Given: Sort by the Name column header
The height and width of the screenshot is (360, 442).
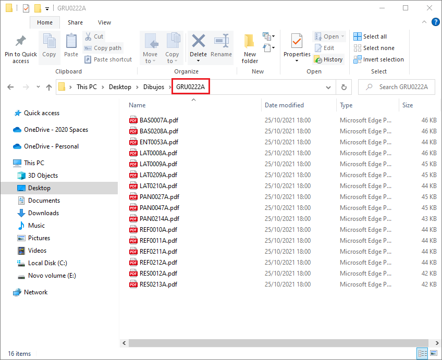Looking at the screenshot, I should click(137, 105).
